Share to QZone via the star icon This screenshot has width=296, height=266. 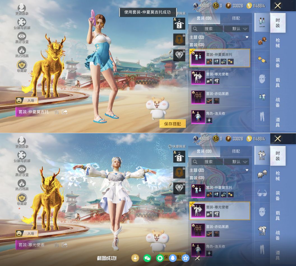pos(185,258)
